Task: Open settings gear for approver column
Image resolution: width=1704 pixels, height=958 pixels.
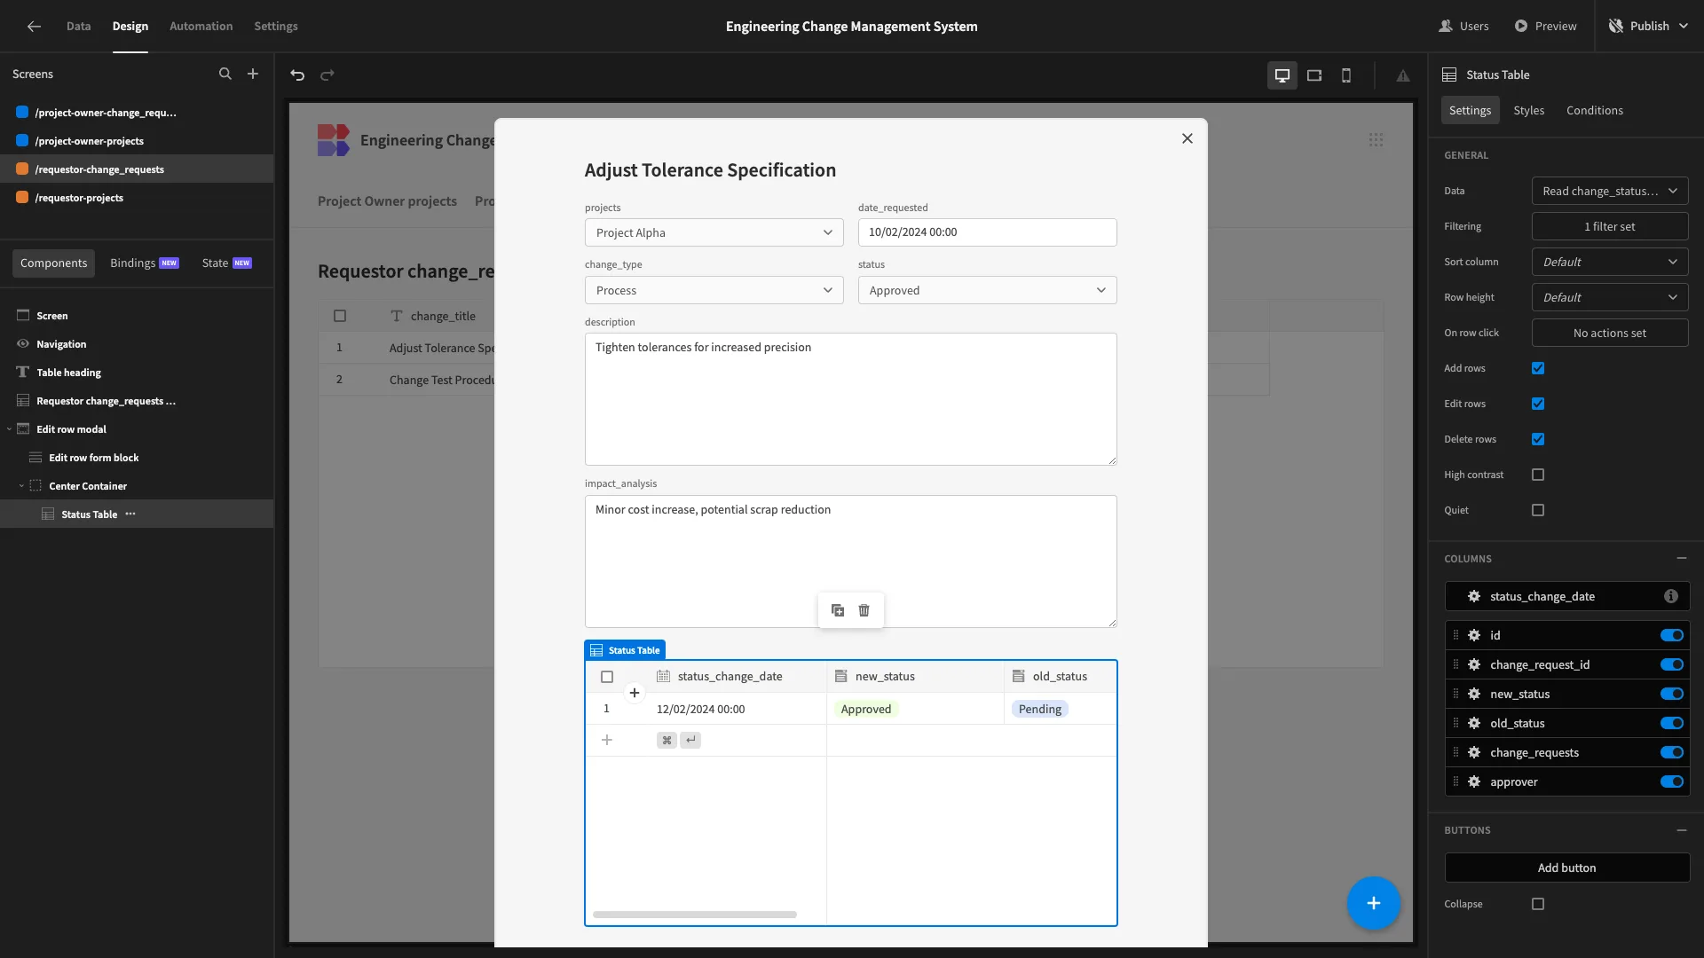Action: (1474, 781)
